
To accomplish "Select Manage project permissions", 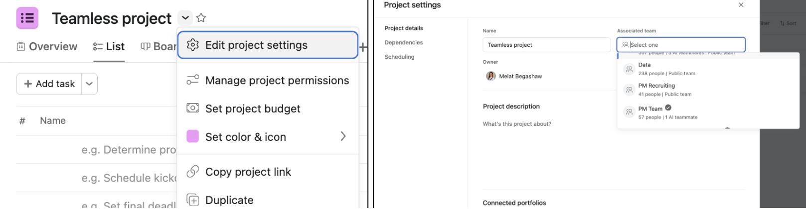I will click(x=268, y=80).
